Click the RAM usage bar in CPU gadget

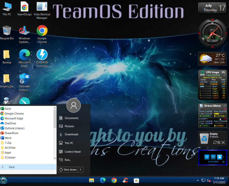click(206, 87)
